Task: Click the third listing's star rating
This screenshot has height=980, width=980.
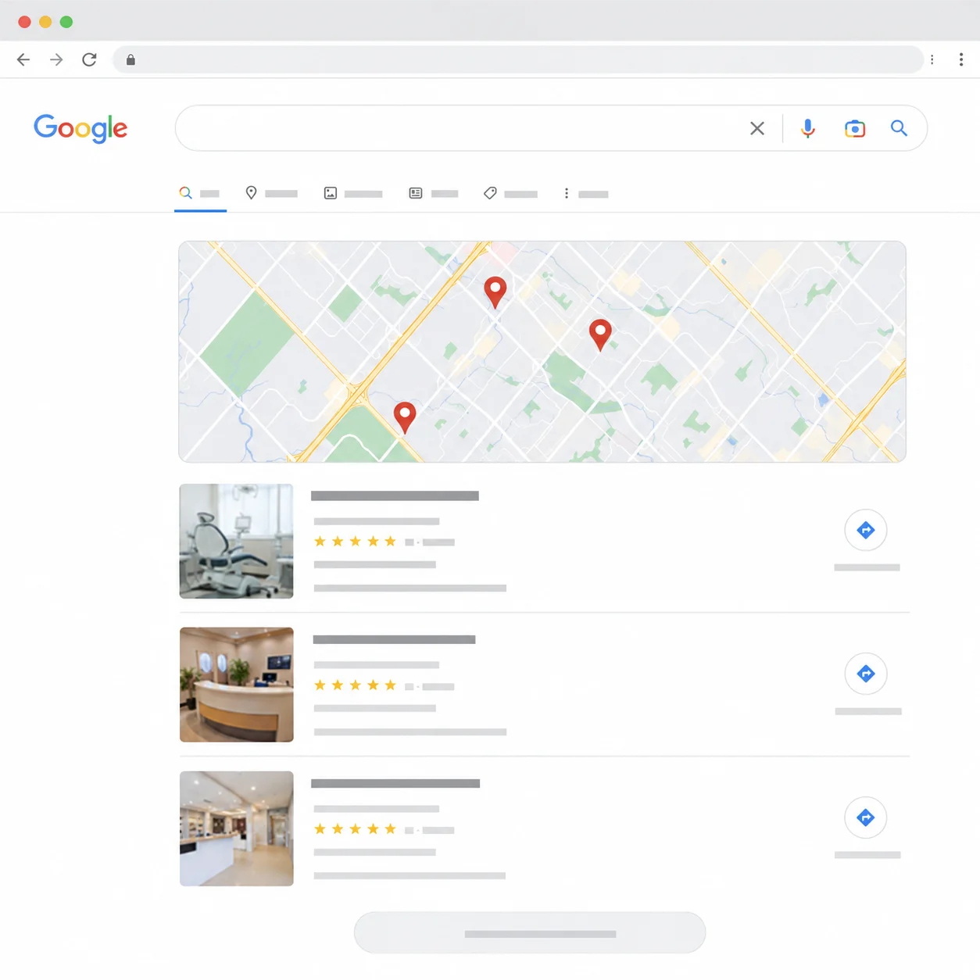Action: pyautogui.click(x=355, y=829)
